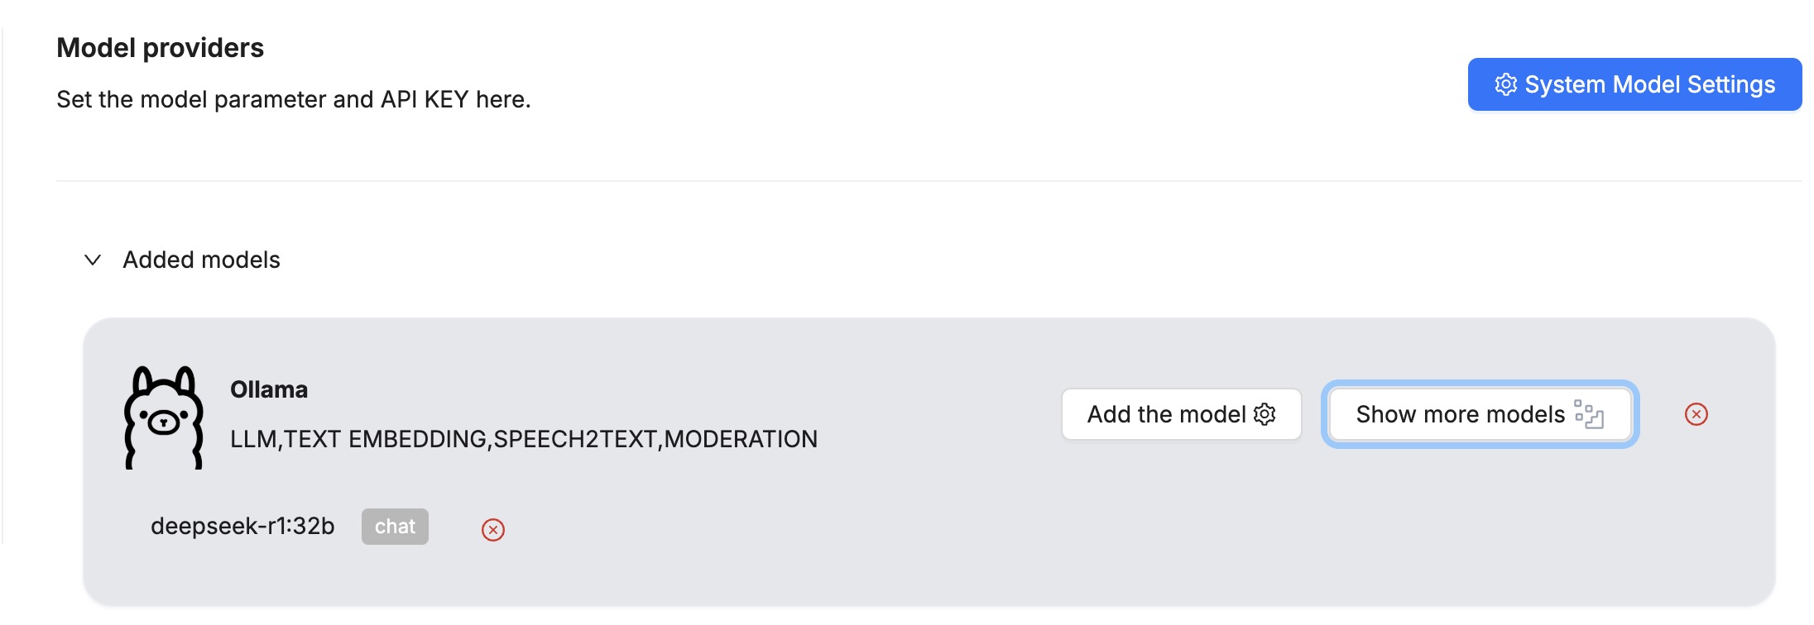The height and width of the screenshot is (625, 1814).
Task: Click the Model providers heading
Action: click(160, 48)
